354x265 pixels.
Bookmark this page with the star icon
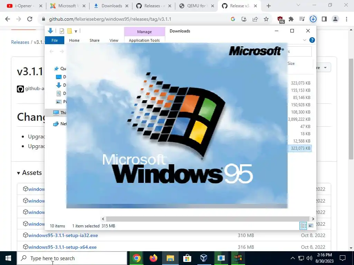tap(266, 19)
